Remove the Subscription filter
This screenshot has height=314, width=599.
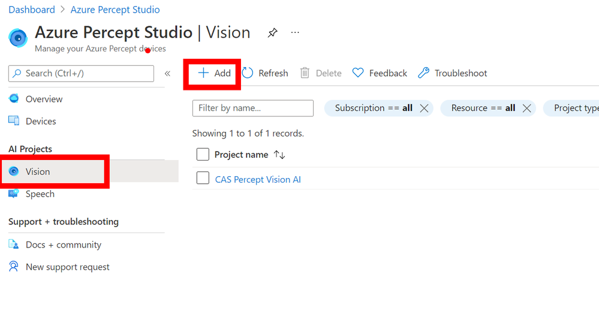pyautogui.click(x=424, y=108)
